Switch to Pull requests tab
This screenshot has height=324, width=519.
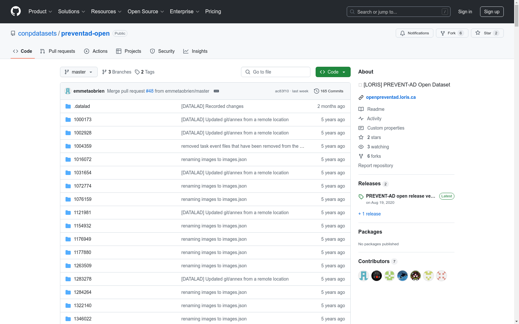pyautogui.click(x=57, y=51)
